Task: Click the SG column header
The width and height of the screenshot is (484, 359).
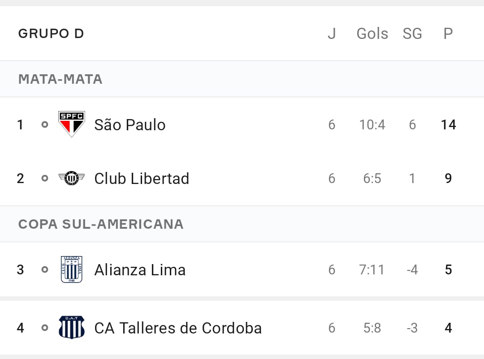Action: coord(412,33)
